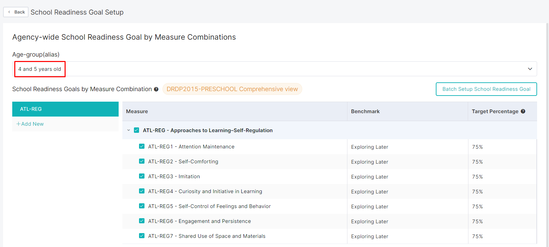Uncheck ATL-REG3 Imitation measure
Viewport: 549px width, 247px height.
click(x=142, y=176)
